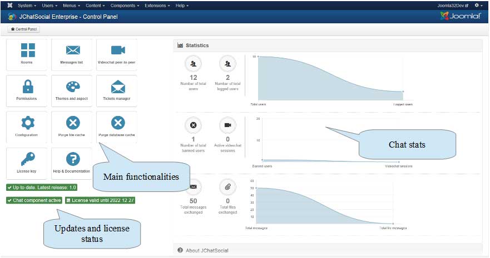
Task: Click the '2' total logged users value
Action: click(228, 77)
